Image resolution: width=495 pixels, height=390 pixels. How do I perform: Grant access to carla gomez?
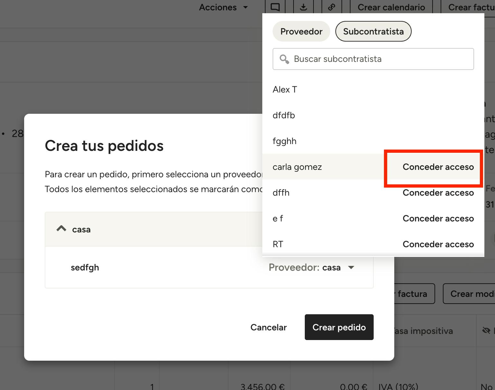coord(438,167)
